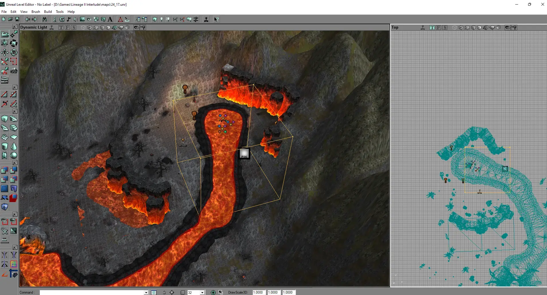
Task: Open a map with folder icon
Action: (10, 19)
